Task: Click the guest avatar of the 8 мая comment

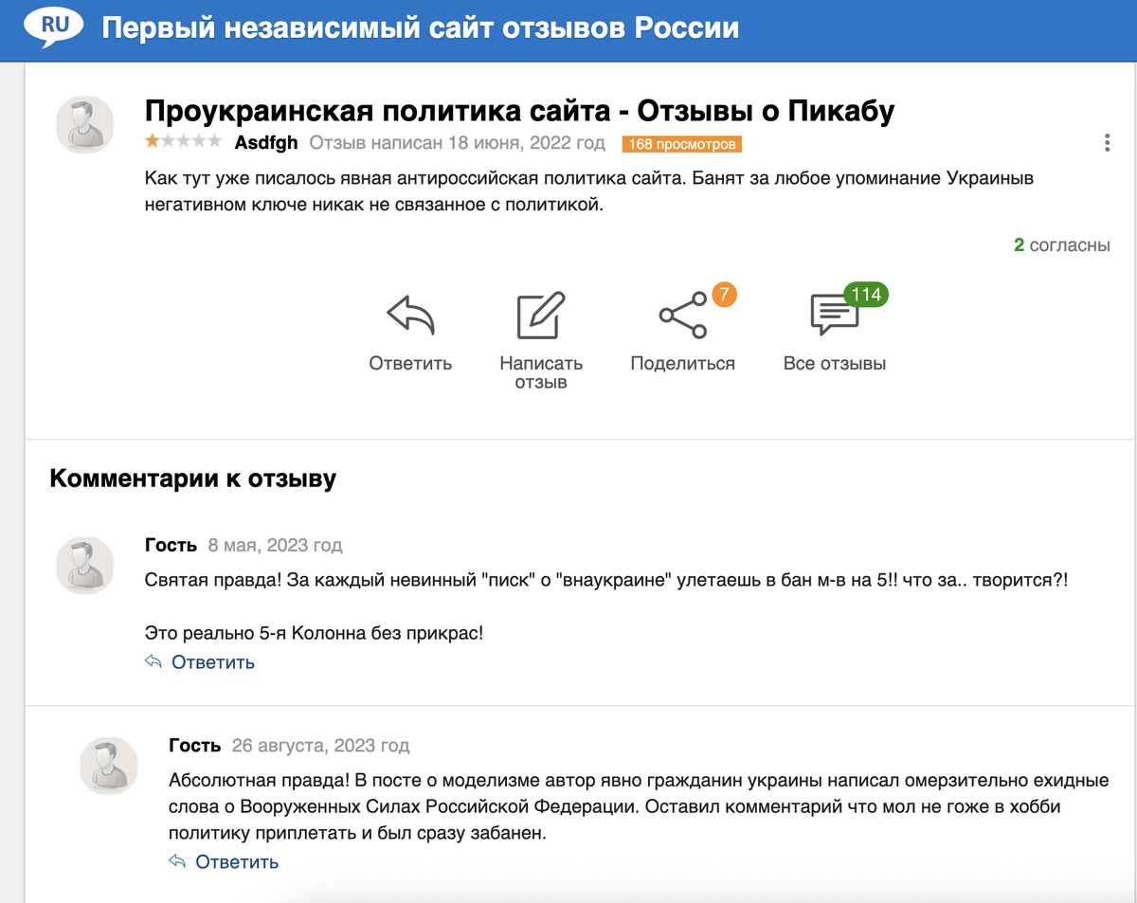Action: tap(85, 565)
